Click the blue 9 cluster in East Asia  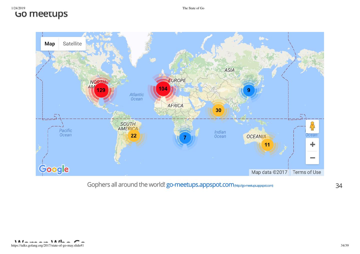tap(248, 90)
